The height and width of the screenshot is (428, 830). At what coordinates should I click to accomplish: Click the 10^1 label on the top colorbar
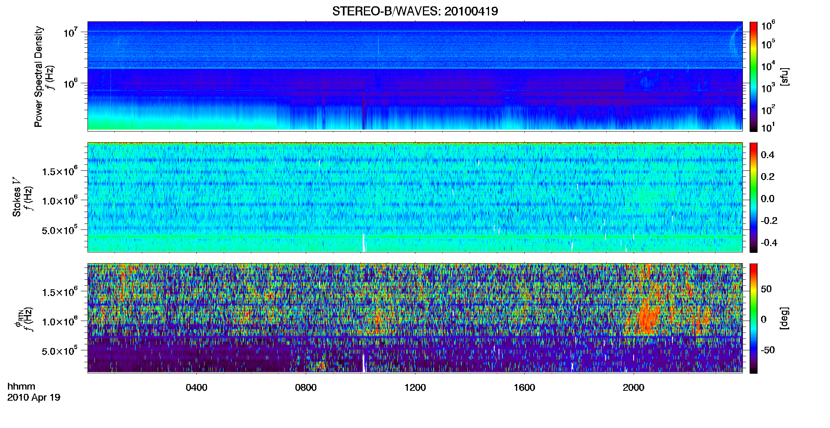coord(768,128)
